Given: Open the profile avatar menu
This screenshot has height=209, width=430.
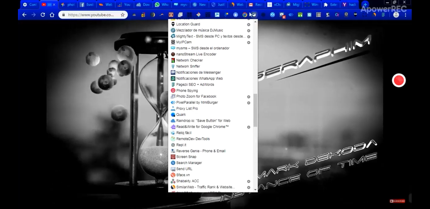Looking at the screenshot, I should [396, 15].
